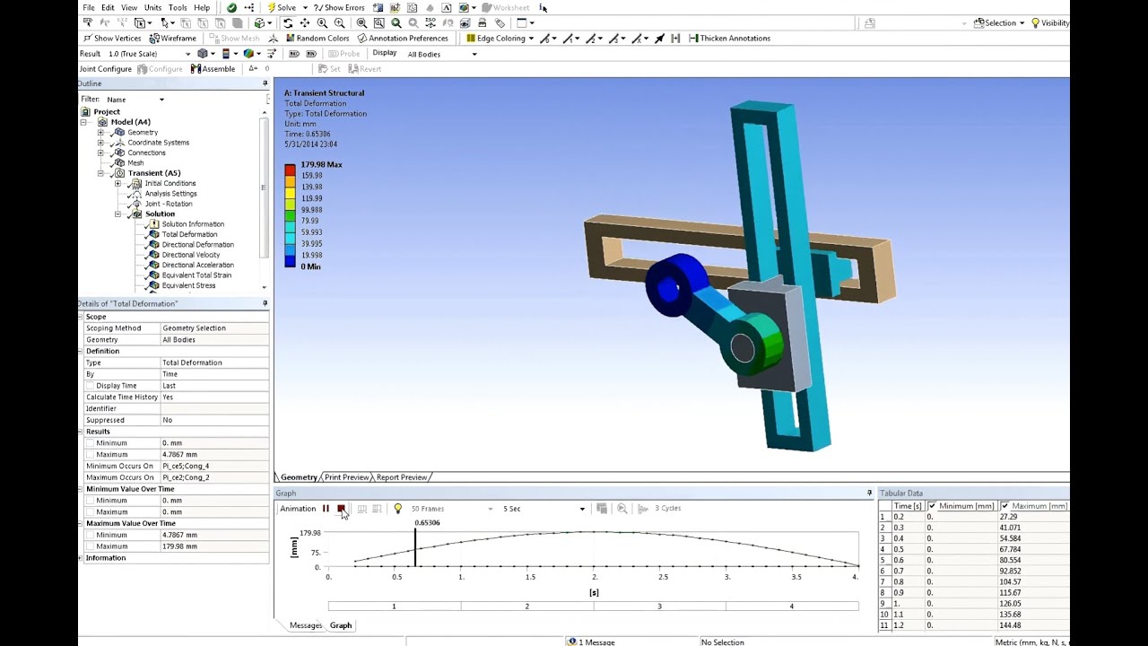Image resolution: width=1148 pixels, height=646 pixels.
Task: Click the green legend color band
Action: [290, 215]
